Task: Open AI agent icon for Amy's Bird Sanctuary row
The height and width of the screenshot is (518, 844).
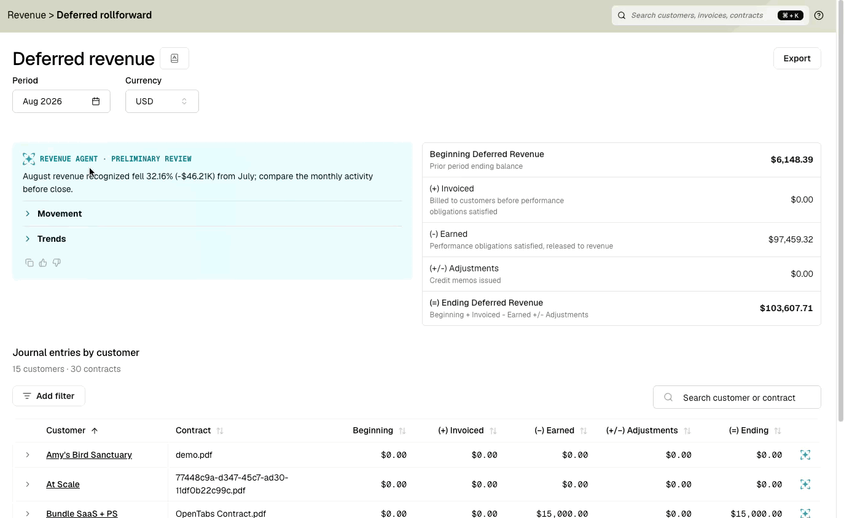Action: click(x=805, y=455)
